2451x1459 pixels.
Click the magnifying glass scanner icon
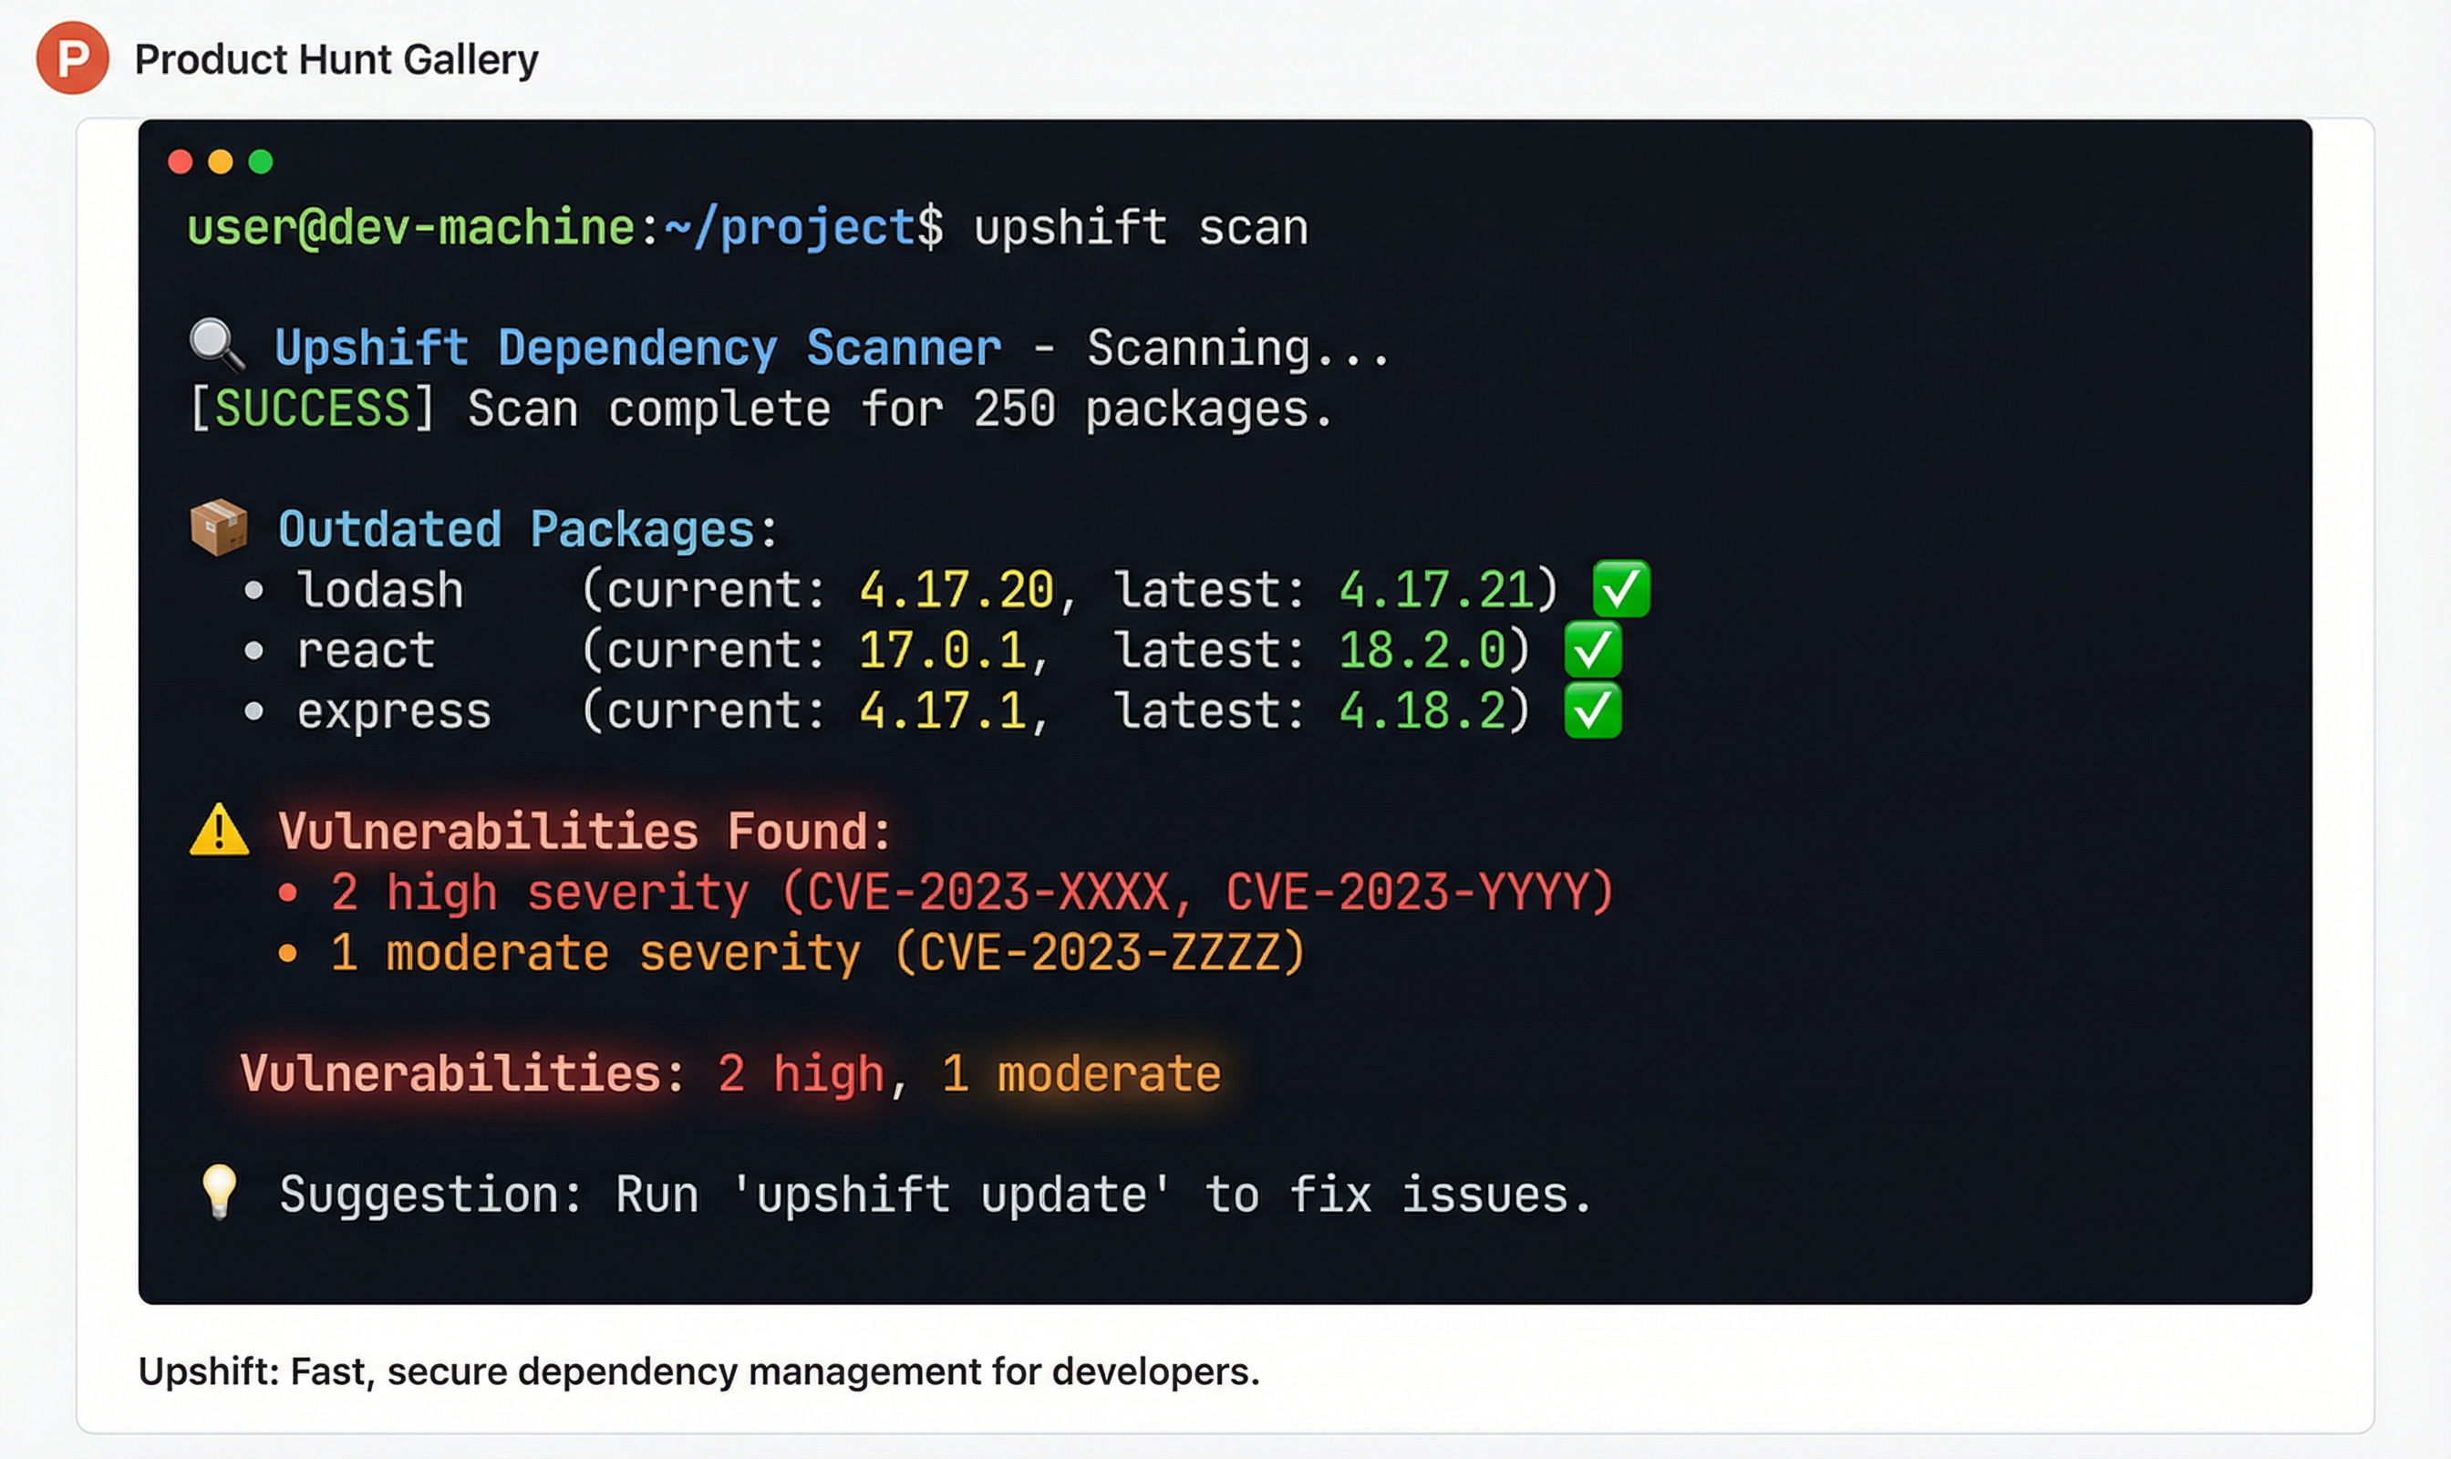(x=216, y=347)
